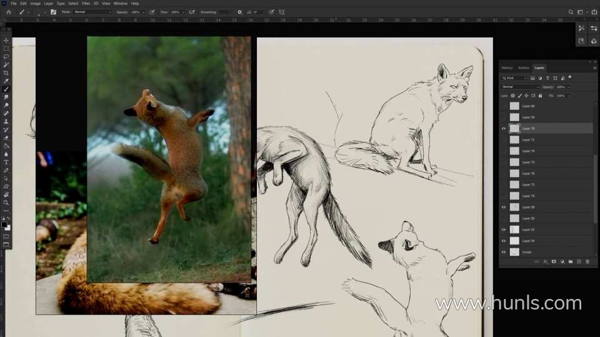Image resolution: width=600 pixels, height=337 pixels.
Task: Open the layer blend mode dropdown
Action: 519,87
